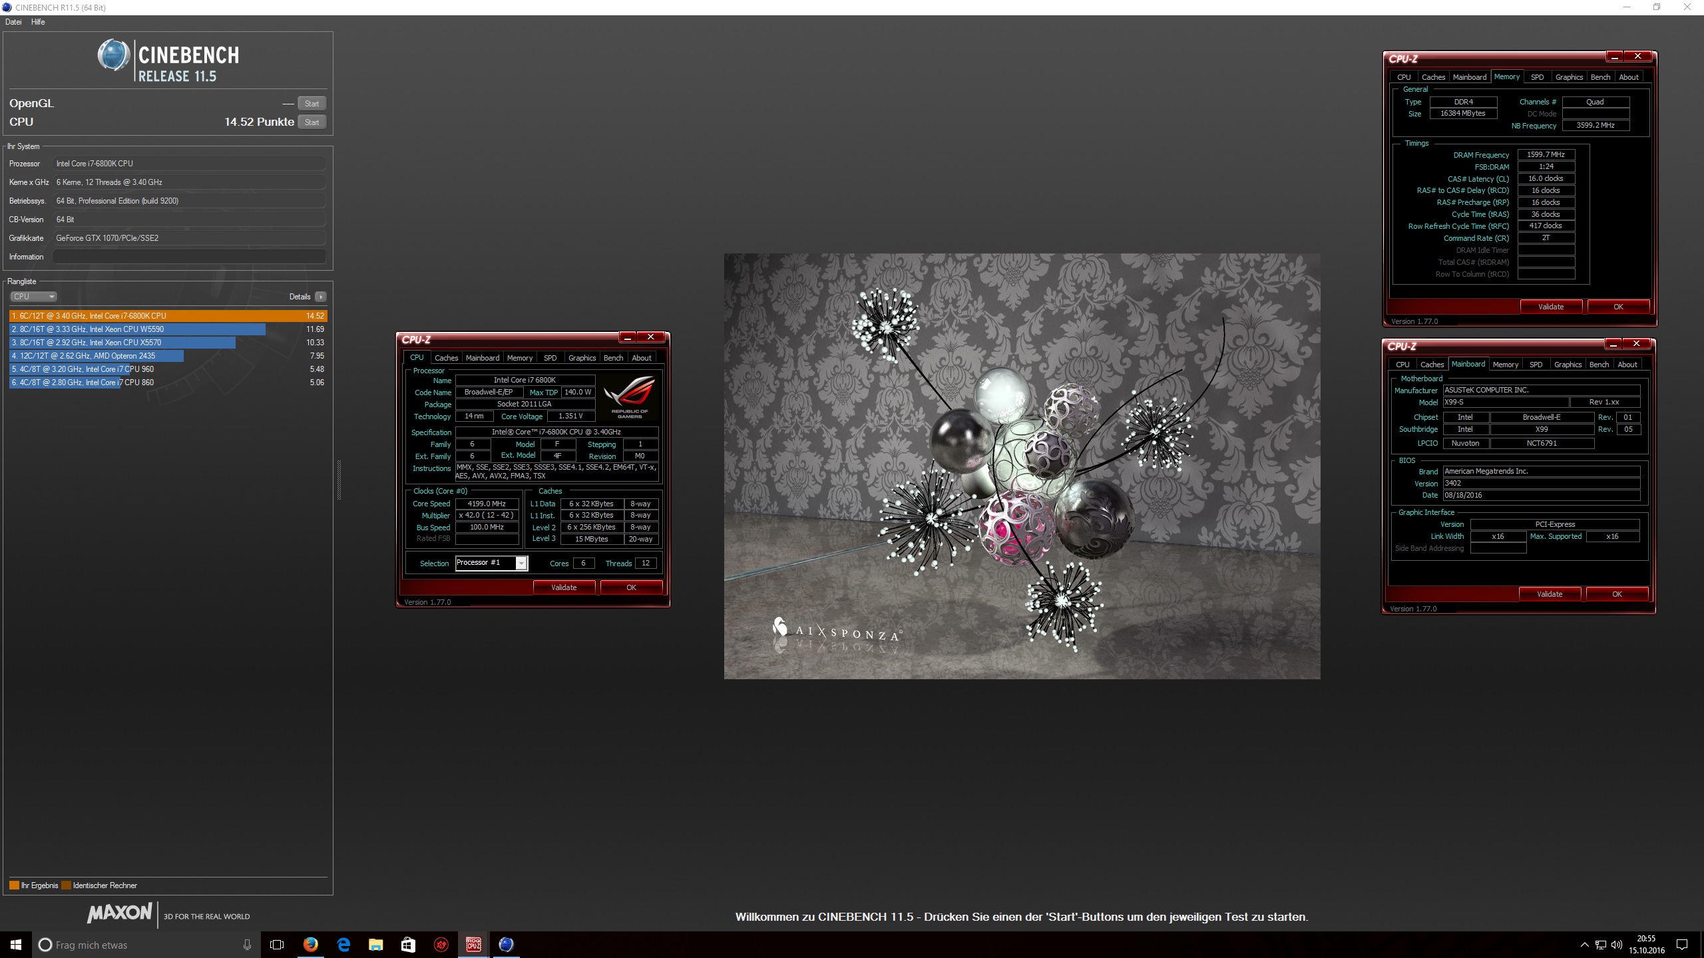Switch to Bench tab in center CPU-Z

(x=613, y=358)
